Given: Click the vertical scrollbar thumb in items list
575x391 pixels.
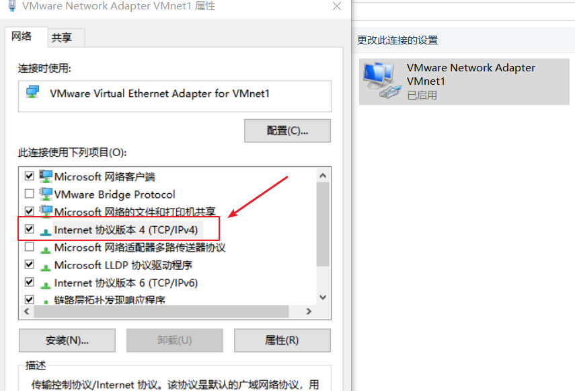Looking at the screenshot, I should coord(323,224).
